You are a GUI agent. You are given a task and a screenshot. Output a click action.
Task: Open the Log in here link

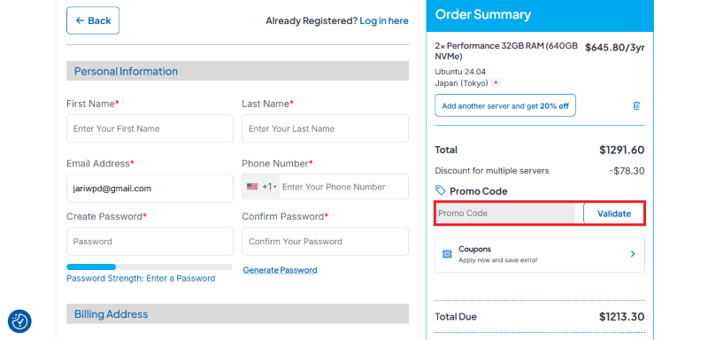point(384,20)
